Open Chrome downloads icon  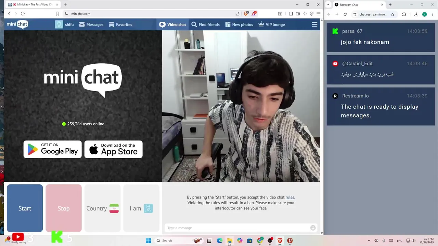416,14
